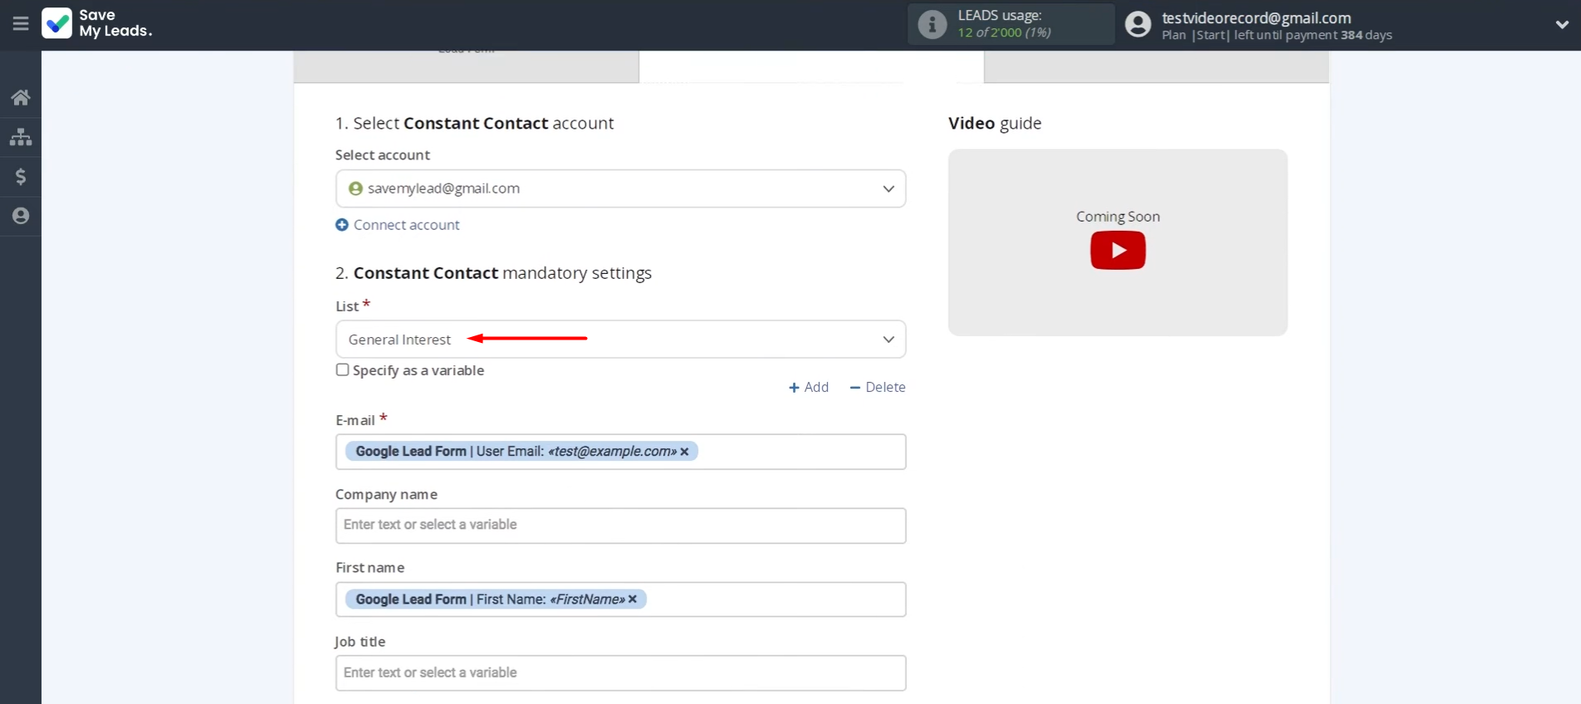The image size is (1581, 704).
Task: Check the Specify as a variable checkbox
Action: [342, 370]
